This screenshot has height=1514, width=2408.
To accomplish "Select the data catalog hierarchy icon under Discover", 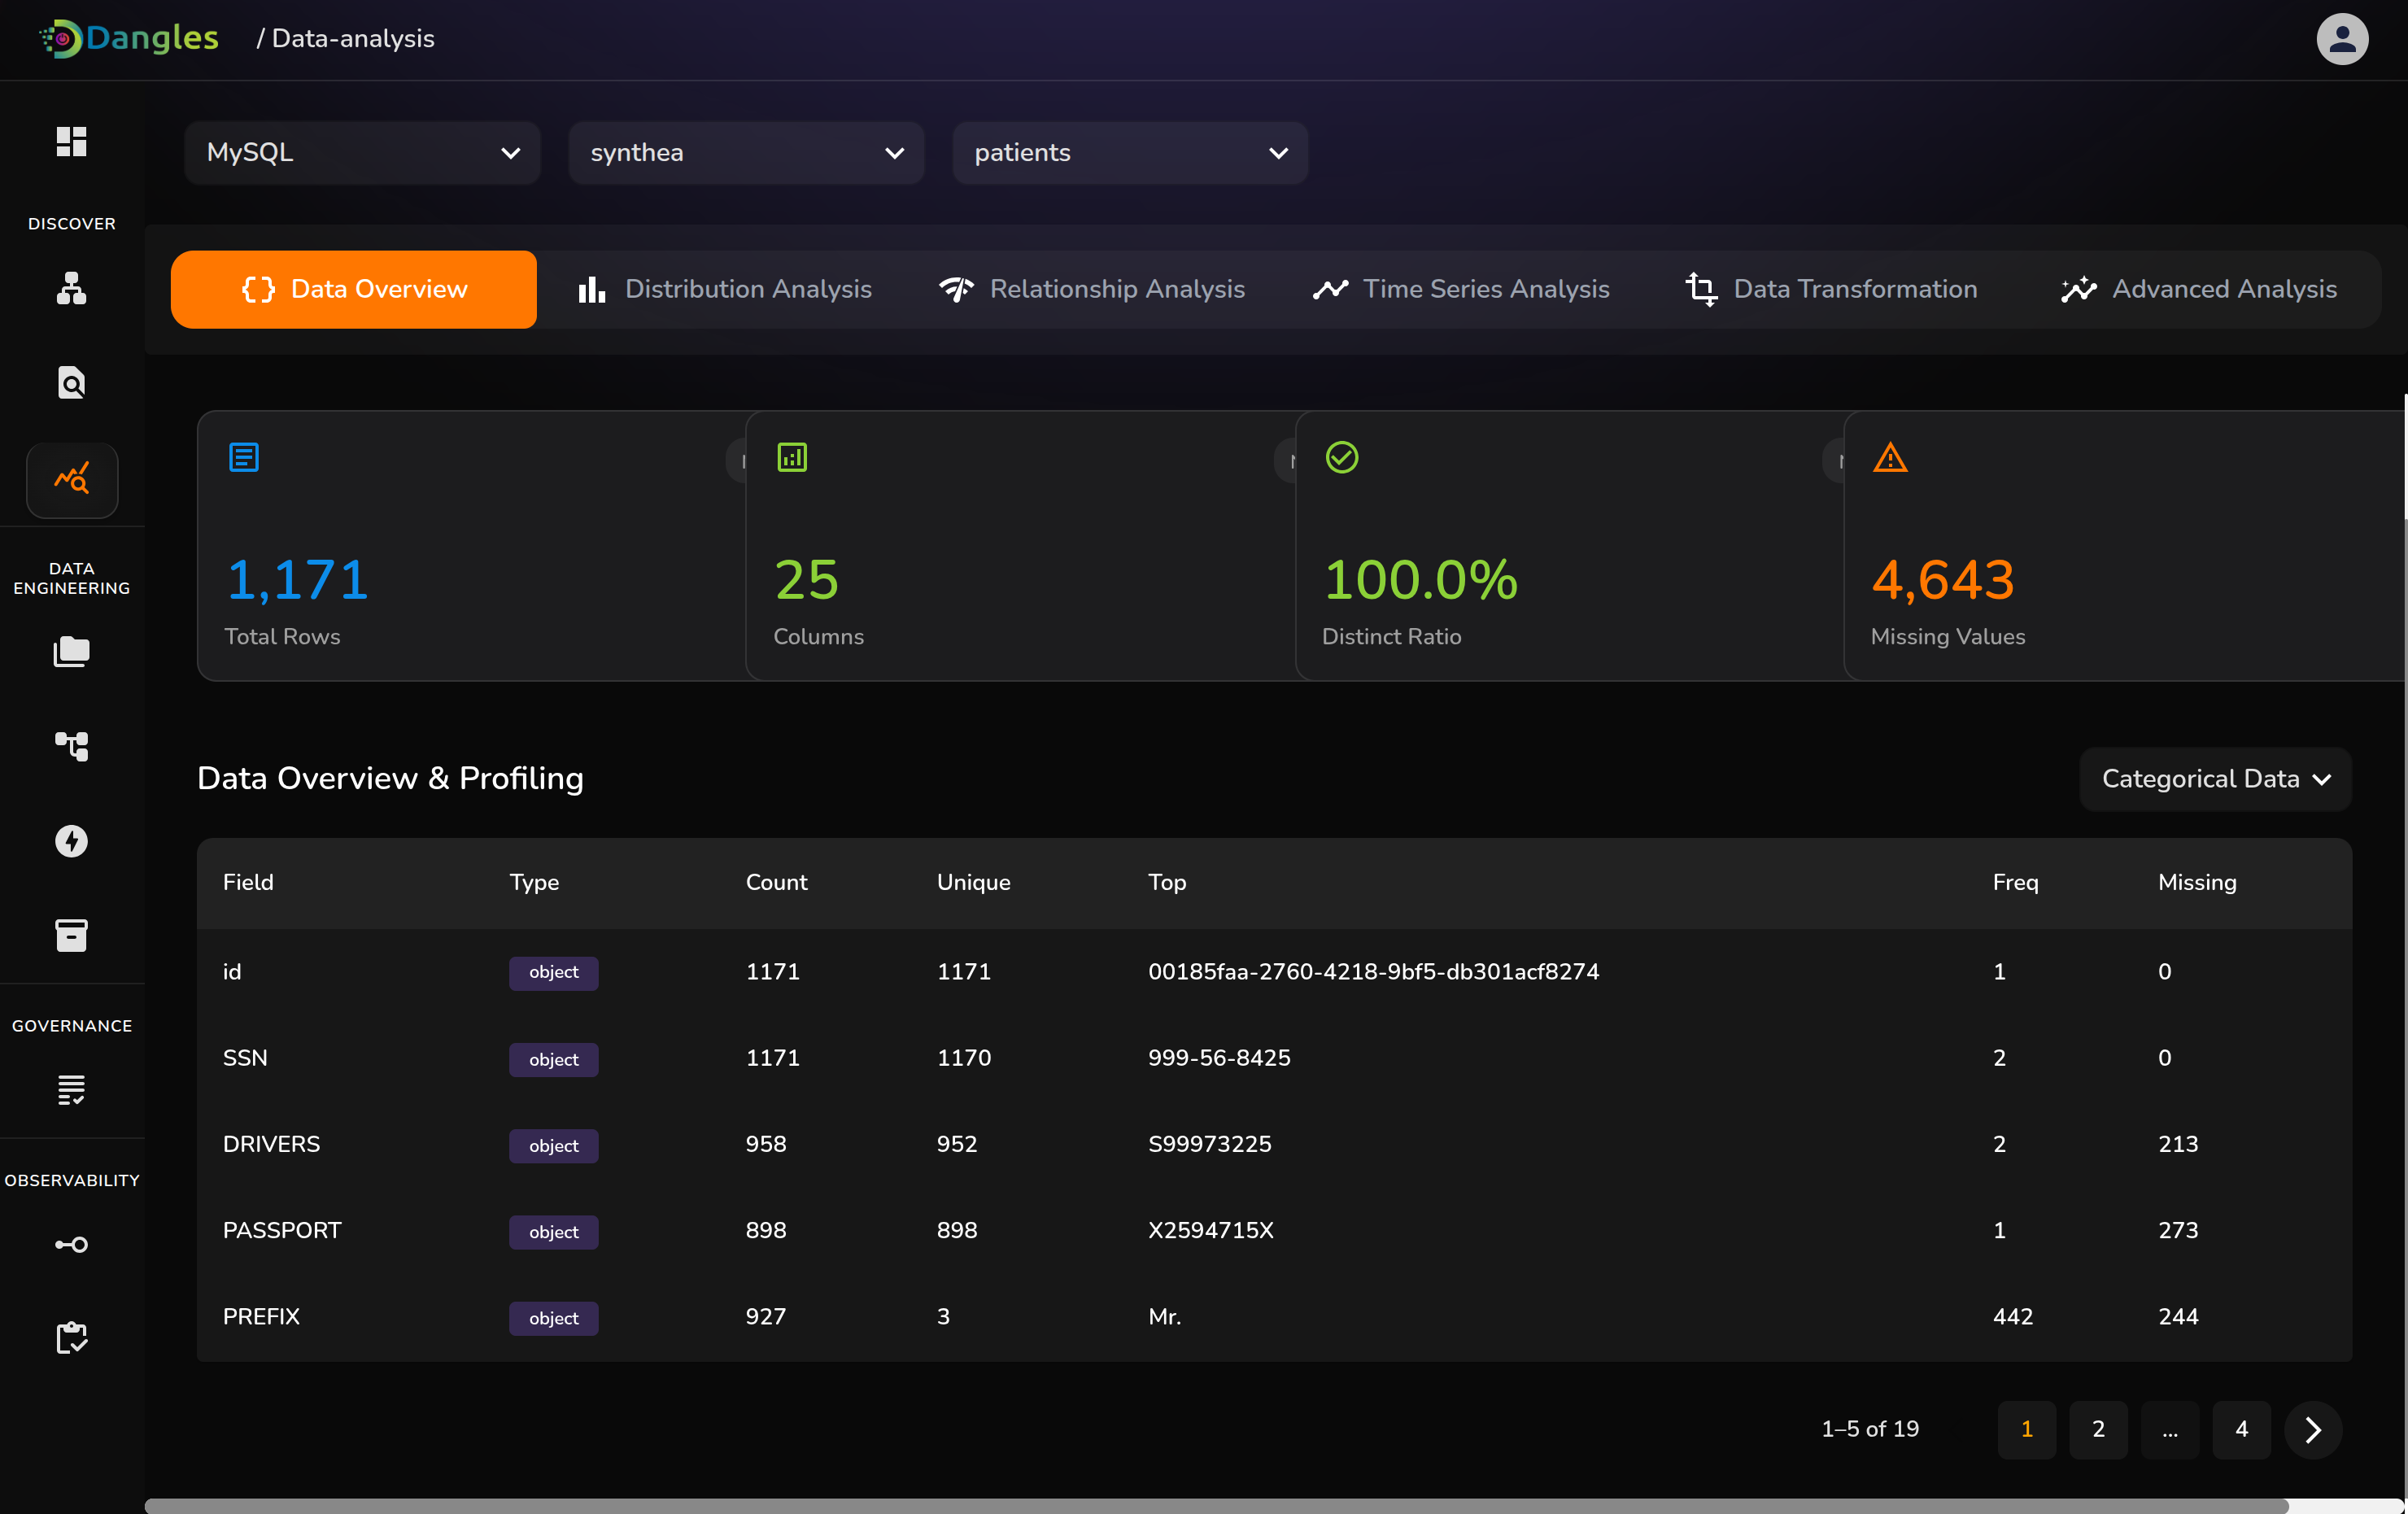I will pyautogui.click(x=71, y=289).
